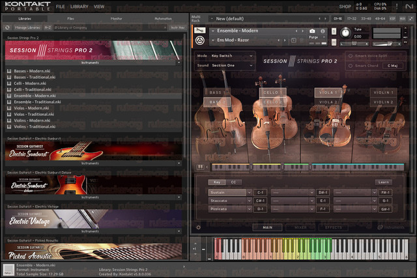This screenshot has height=278, width=417.
Task: Open the VIEW menu
Action: [99, 7]
